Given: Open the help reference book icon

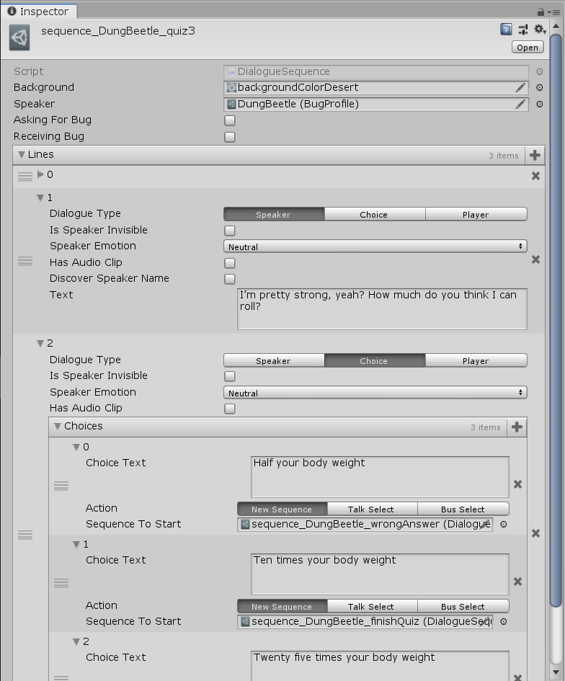Looking at the screenshot, I should 506,29.
